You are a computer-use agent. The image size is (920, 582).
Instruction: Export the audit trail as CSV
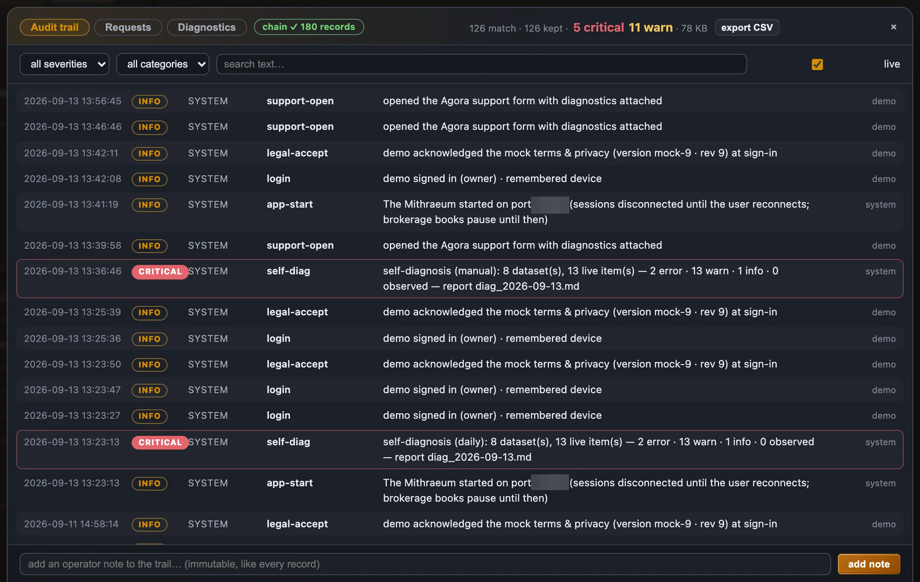[747, 28]
